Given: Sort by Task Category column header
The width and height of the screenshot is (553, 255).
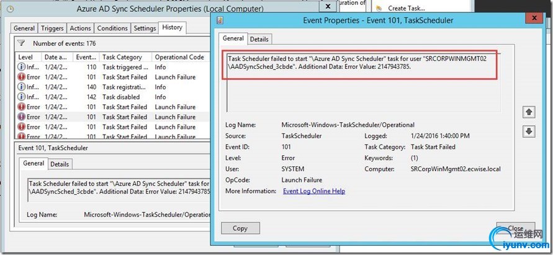Looking at the screenshot, I should tap(126, 57).
